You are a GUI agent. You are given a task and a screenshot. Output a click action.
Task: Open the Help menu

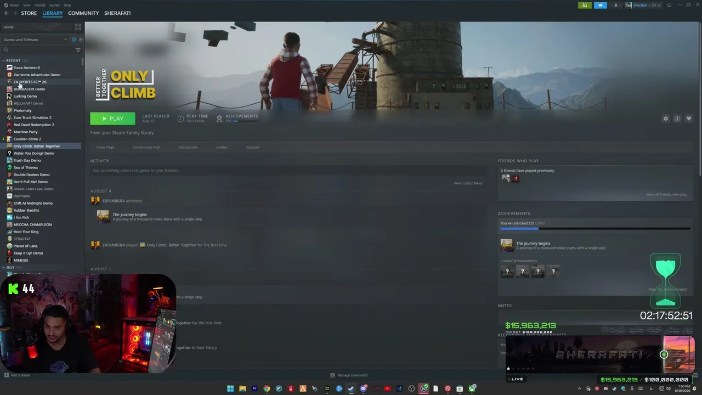(67, 5)
